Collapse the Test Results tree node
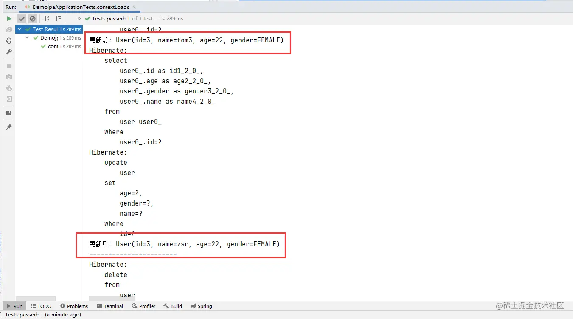Image resolution: width=573 pixels, height=319 pixels. click(20, 29)
